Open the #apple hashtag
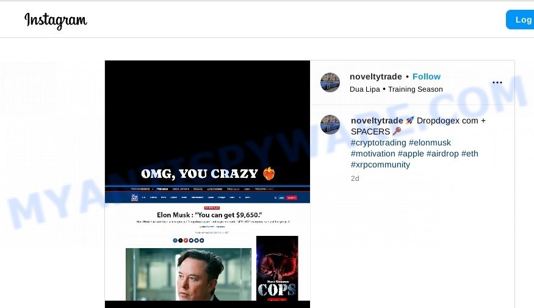 click(x=411, y=154)
